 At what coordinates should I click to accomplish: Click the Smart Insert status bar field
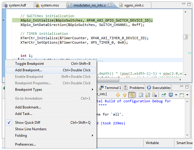[x=184, y=143]
